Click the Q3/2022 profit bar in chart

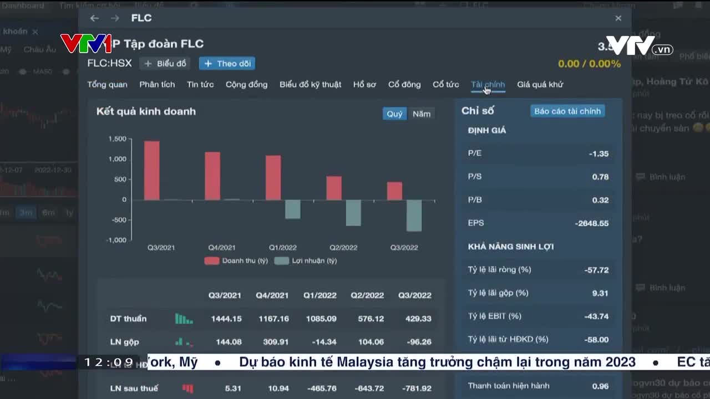tap(414, 216)
